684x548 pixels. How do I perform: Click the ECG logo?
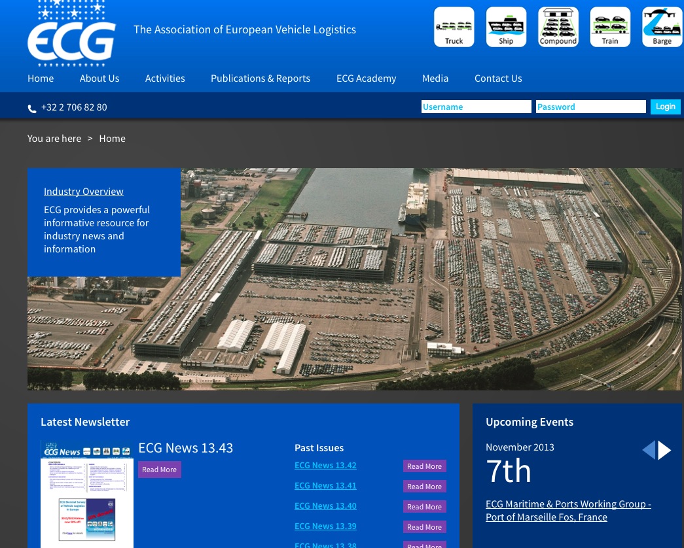(x=71, y=34)
